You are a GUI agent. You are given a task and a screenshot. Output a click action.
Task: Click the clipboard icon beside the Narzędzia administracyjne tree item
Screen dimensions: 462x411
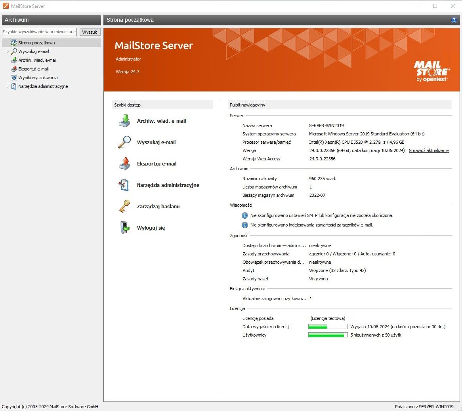(13, 86)
